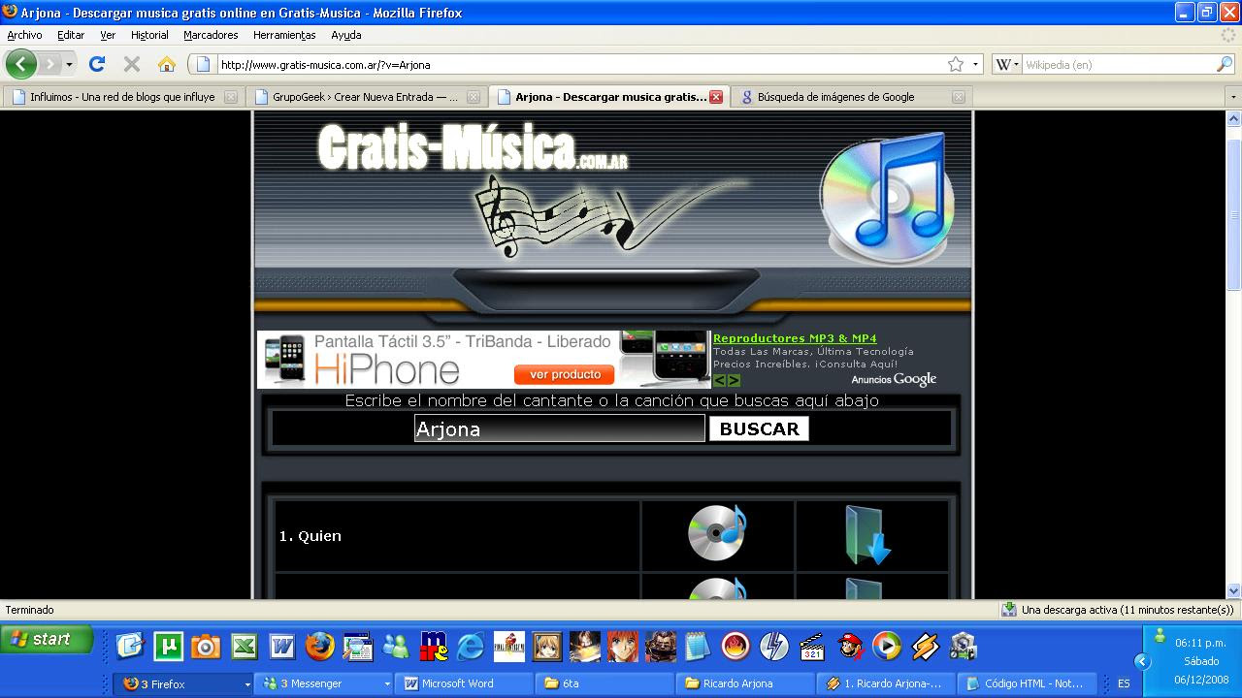Go to the Home page icon

click(167, 64)
